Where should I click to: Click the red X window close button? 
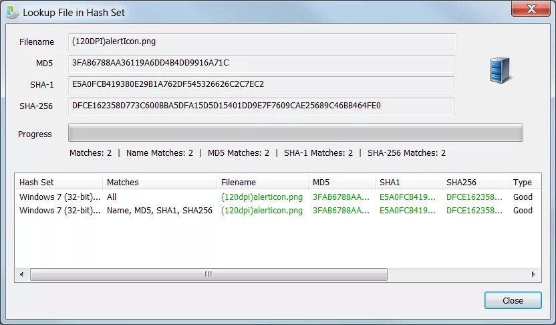(x=531, y=9)
